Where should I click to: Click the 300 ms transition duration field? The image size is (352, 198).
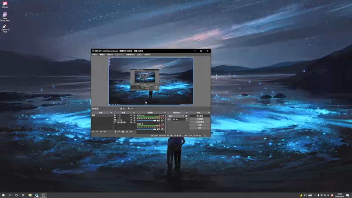pos(179,119)
